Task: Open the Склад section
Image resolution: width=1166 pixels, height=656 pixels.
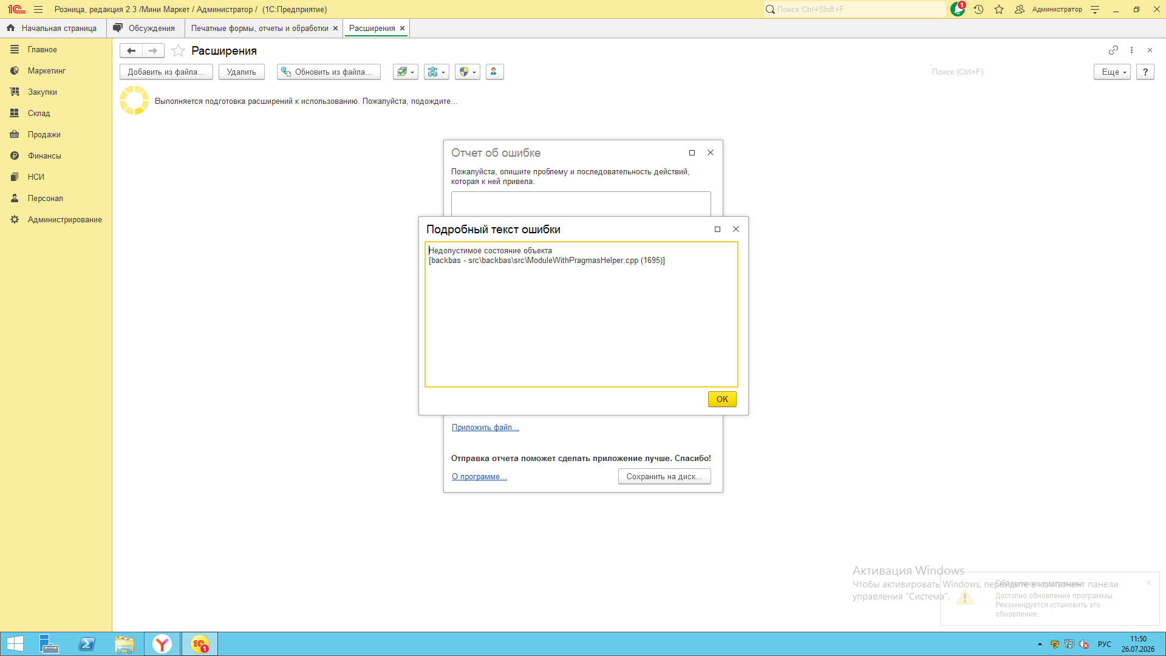Action: (x=56, y=113)
